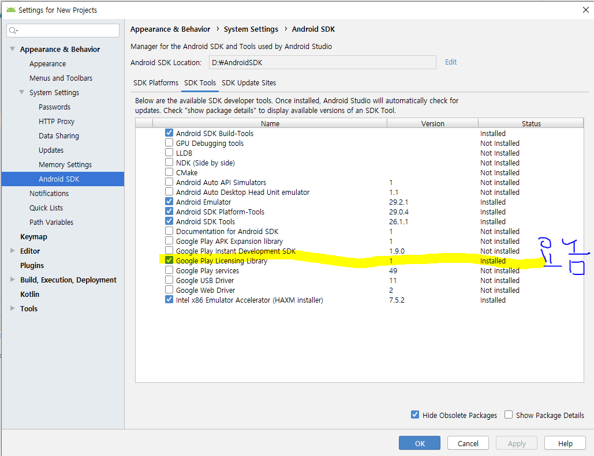Click the search magnifier icon in settings

13,31
